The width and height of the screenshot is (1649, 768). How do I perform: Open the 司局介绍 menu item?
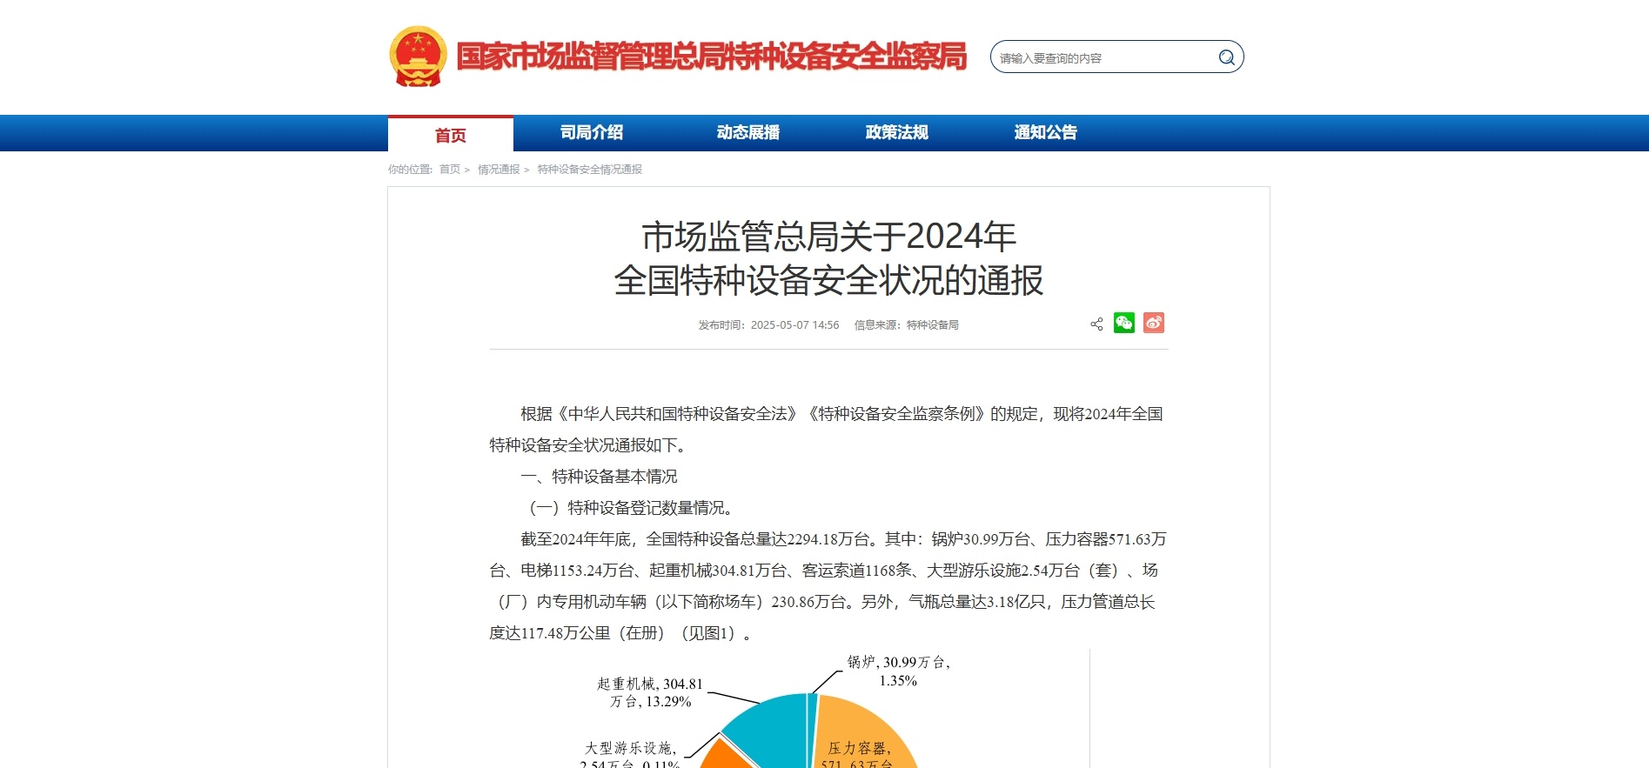click(592, 132)
